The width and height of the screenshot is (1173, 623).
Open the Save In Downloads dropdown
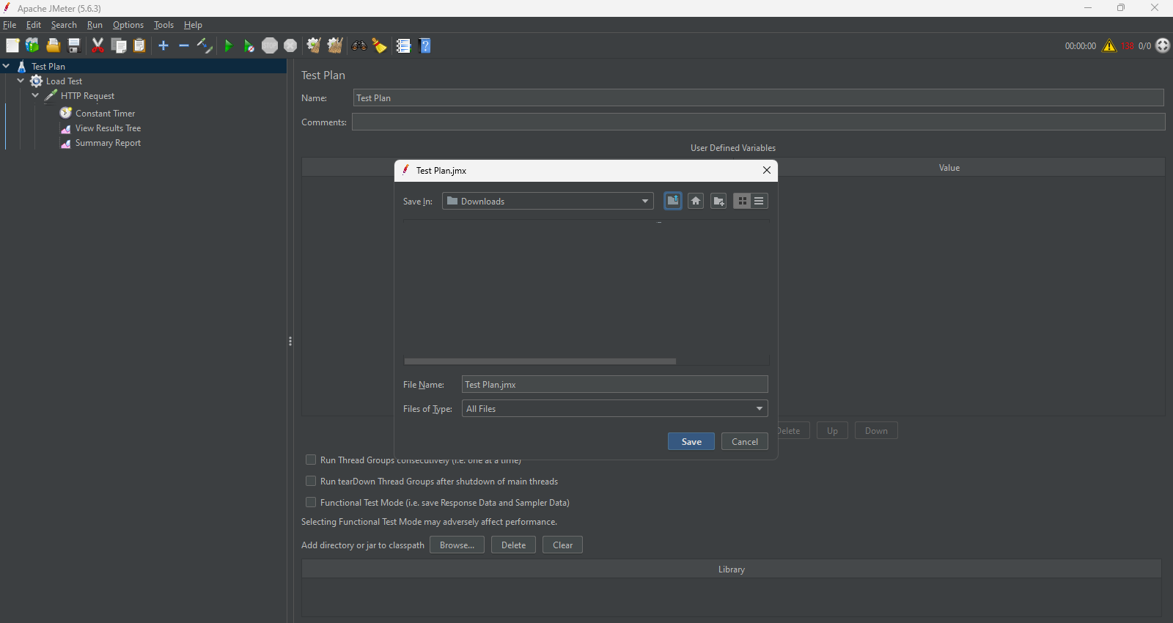pos(548,201)
